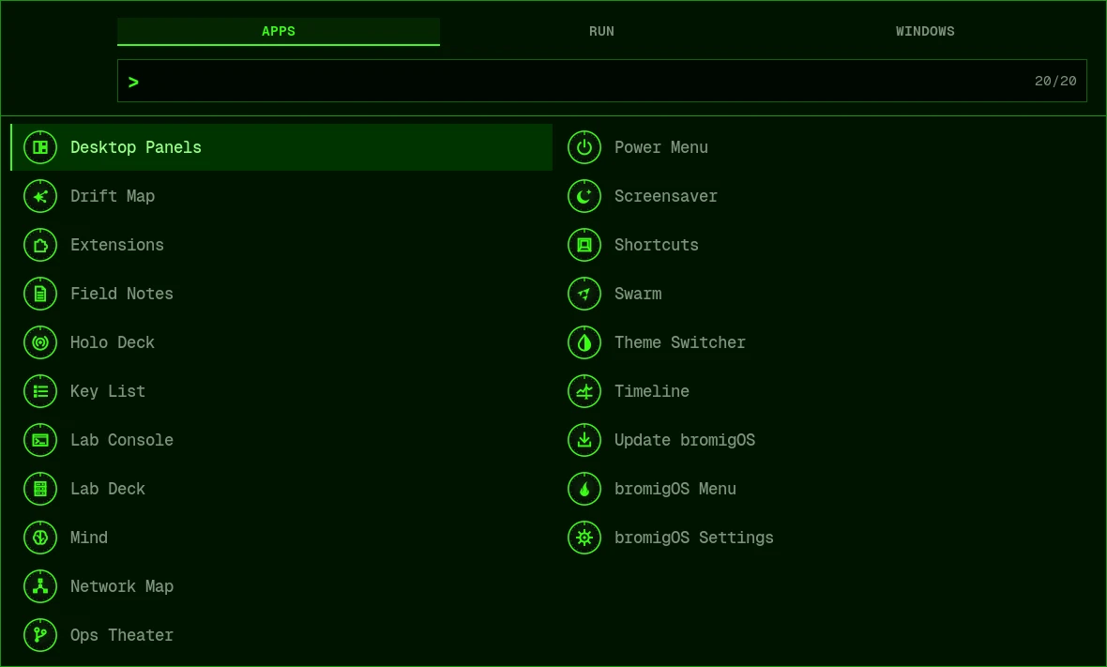This screenshot has width=1107, height=667.
Task: Launch Lab Console
Action: (x=281, y=440)
